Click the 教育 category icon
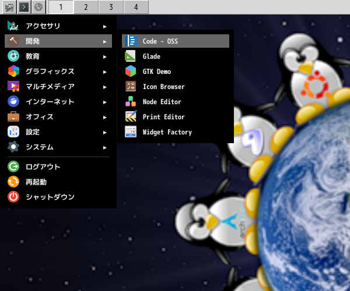The width and height of the screenshot is (350, 291). click(13, 56)
